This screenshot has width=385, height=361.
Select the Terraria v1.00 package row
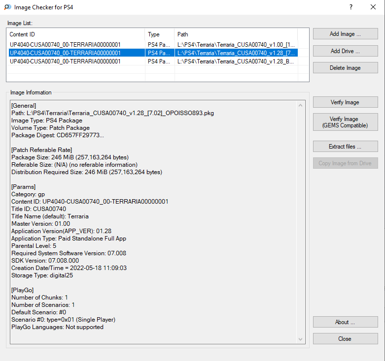tap(153, 45)
